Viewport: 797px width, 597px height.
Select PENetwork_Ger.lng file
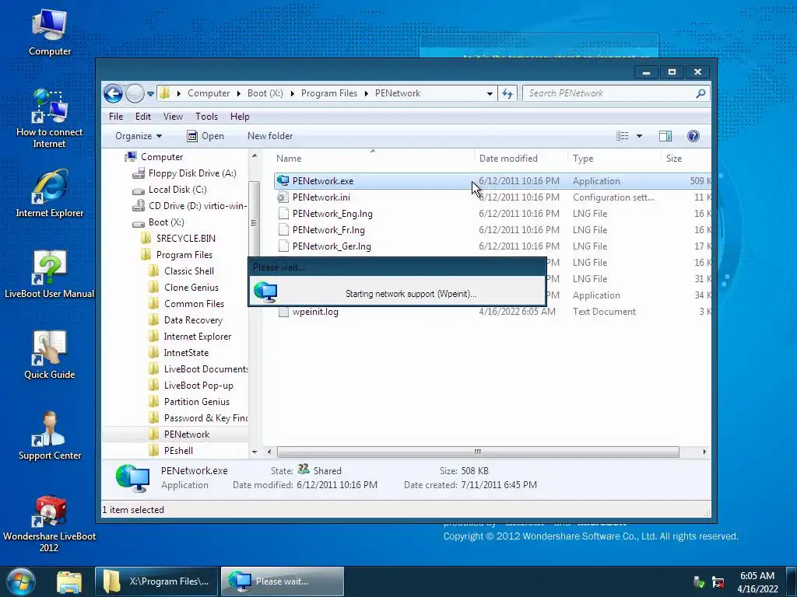[332, 246]
